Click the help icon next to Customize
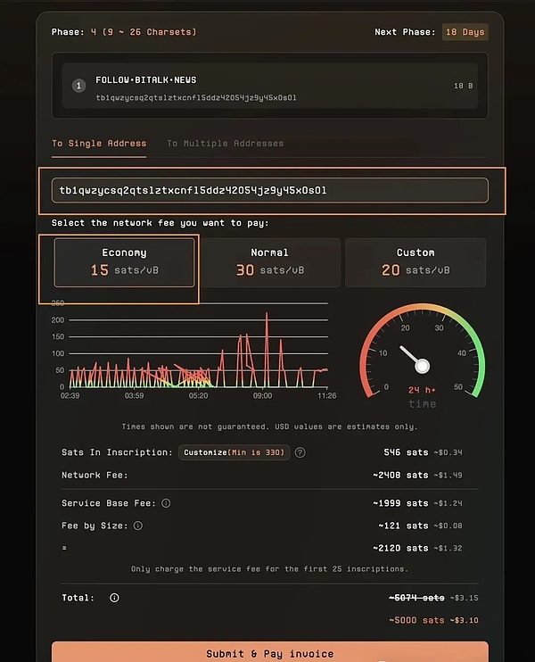 coord(300,452)
